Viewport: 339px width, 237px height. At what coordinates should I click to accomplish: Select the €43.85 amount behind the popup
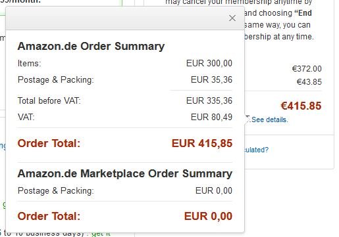pos(309,82)
